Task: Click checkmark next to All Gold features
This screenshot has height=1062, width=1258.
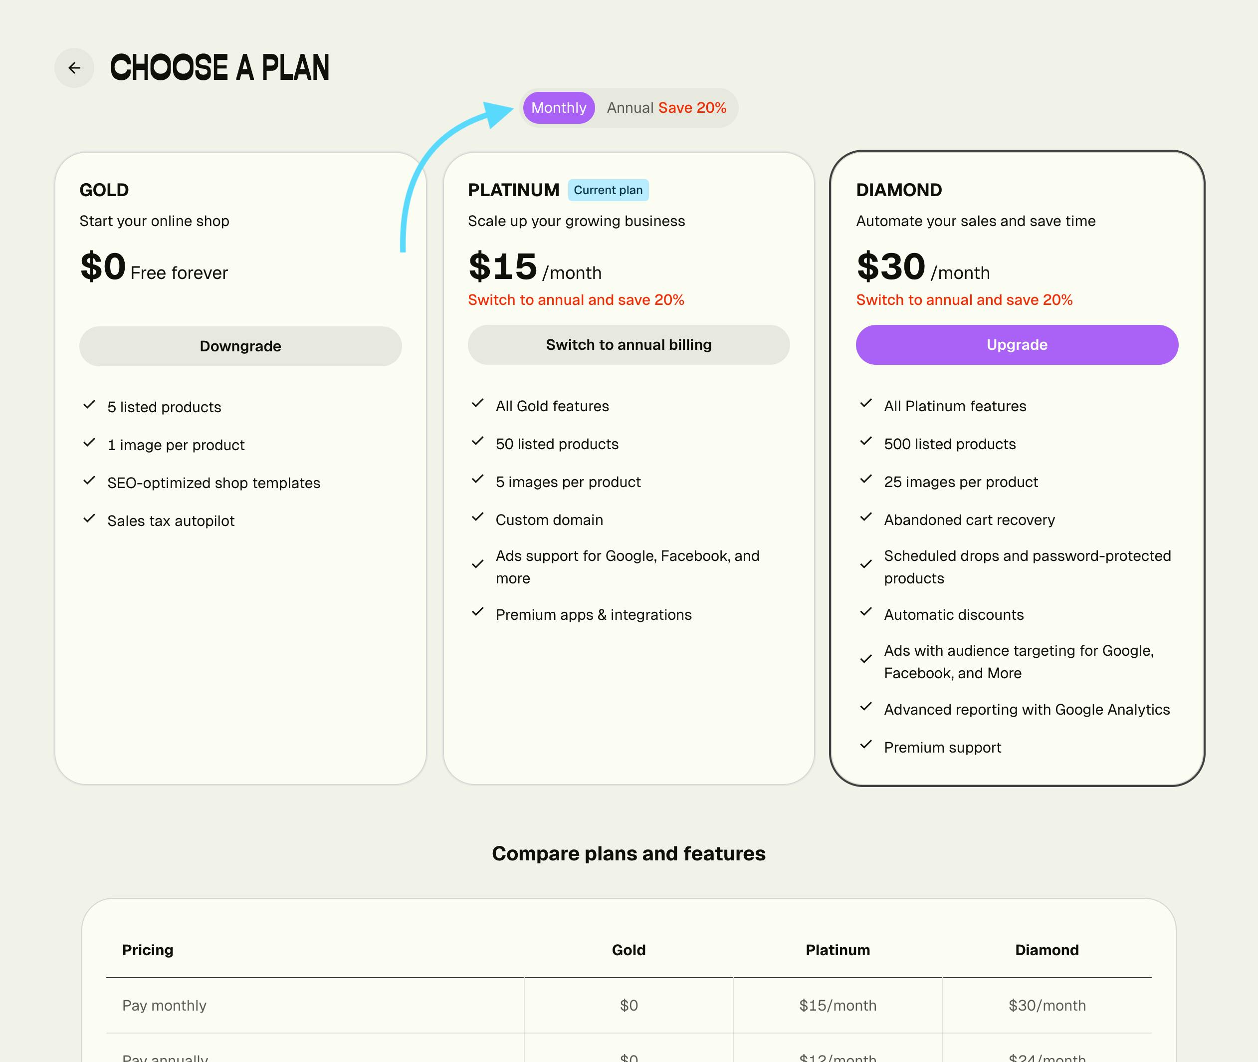Action: [478, 404]
